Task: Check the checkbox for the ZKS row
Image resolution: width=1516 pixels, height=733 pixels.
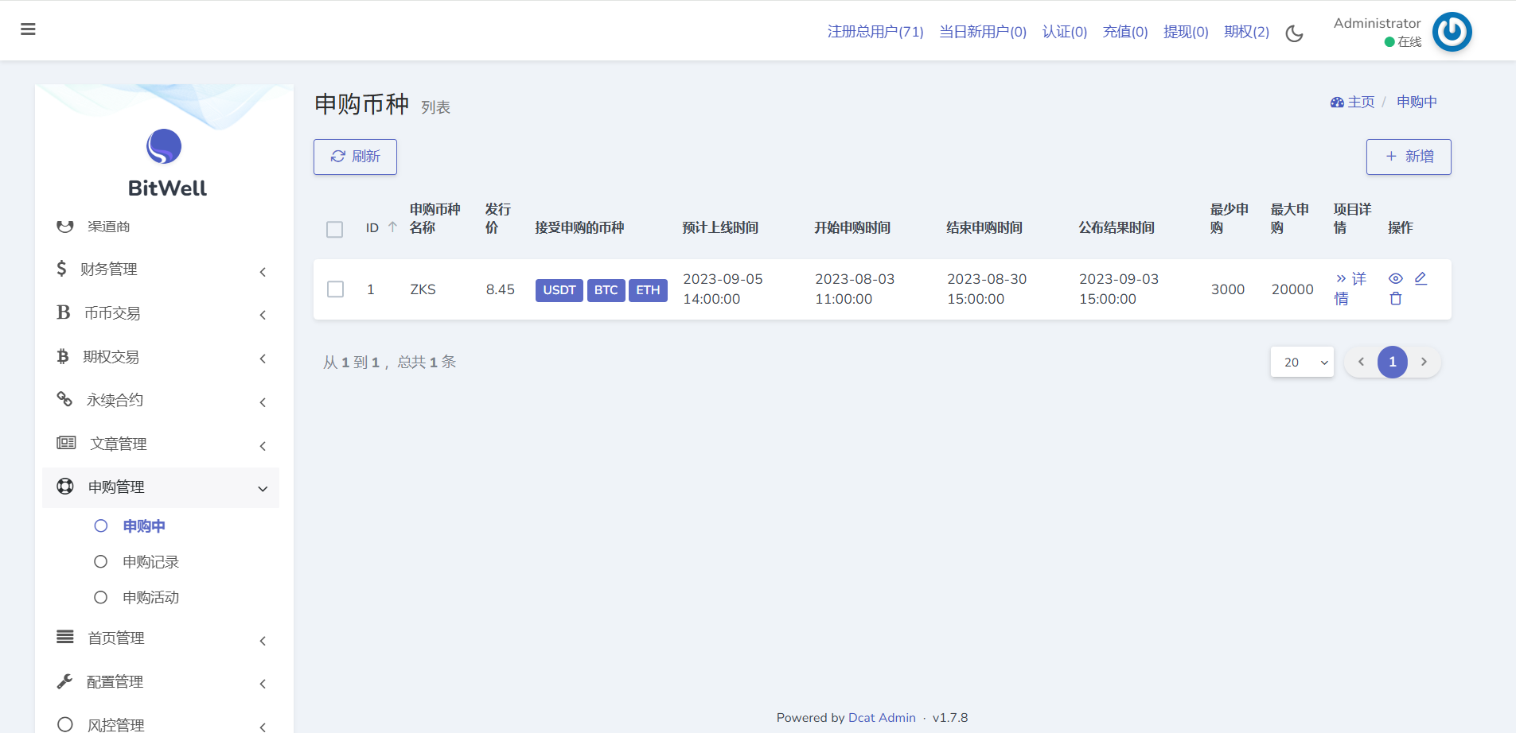Action: click(x=336, y=289)
